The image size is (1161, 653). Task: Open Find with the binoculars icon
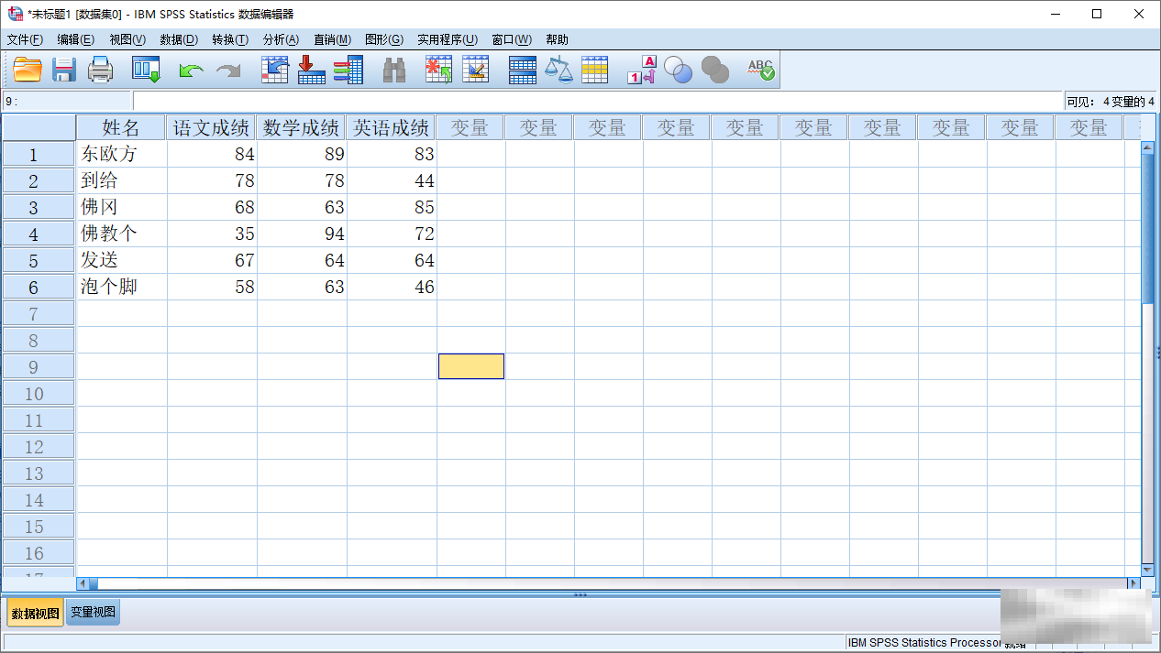pos(394,70)
